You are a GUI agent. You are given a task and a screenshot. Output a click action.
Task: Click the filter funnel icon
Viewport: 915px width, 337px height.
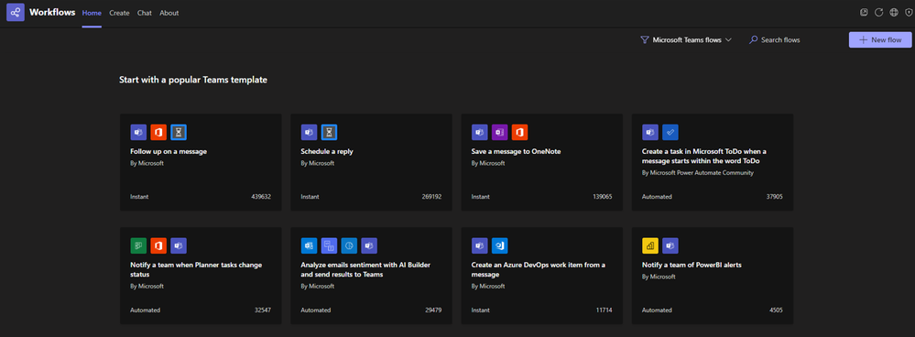tap(644, 40)
